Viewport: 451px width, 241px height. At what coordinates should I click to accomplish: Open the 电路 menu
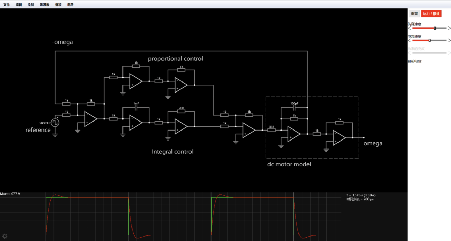pyautogui.click(x=70, y=5)
